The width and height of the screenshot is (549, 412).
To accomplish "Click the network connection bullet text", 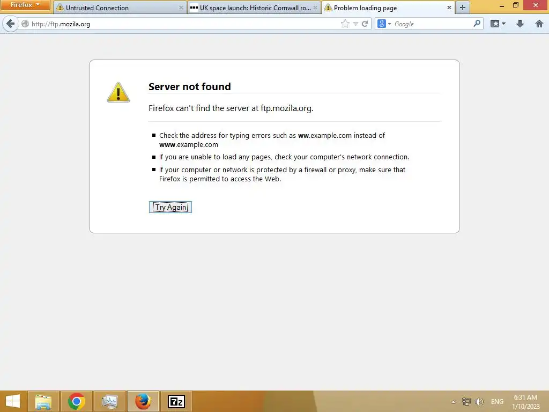I will (284, 157).
